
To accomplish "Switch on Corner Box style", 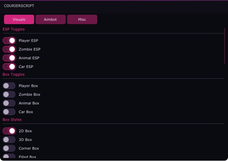I will click(x=9, y=148).
